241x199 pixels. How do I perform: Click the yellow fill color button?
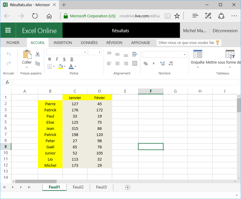60,67
